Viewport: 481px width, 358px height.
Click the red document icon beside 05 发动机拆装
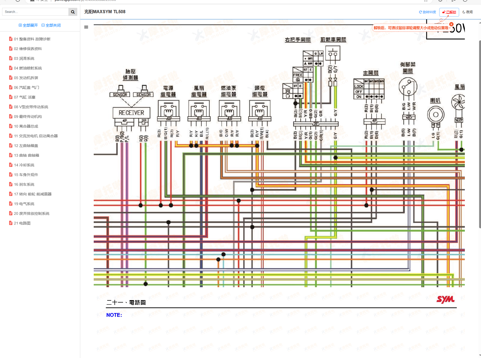11,78
